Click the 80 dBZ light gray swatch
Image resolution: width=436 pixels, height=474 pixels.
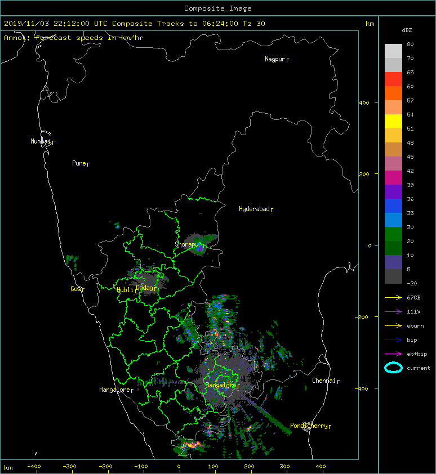coord(393,51)
